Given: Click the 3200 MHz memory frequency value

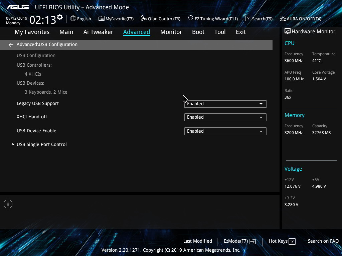Looking at the screenshot, I should [293, 133].
